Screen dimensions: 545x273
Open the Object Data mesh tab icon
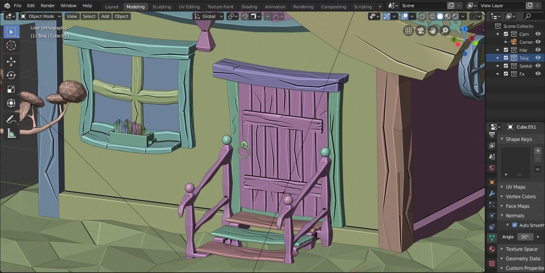[x=492, y=238]
